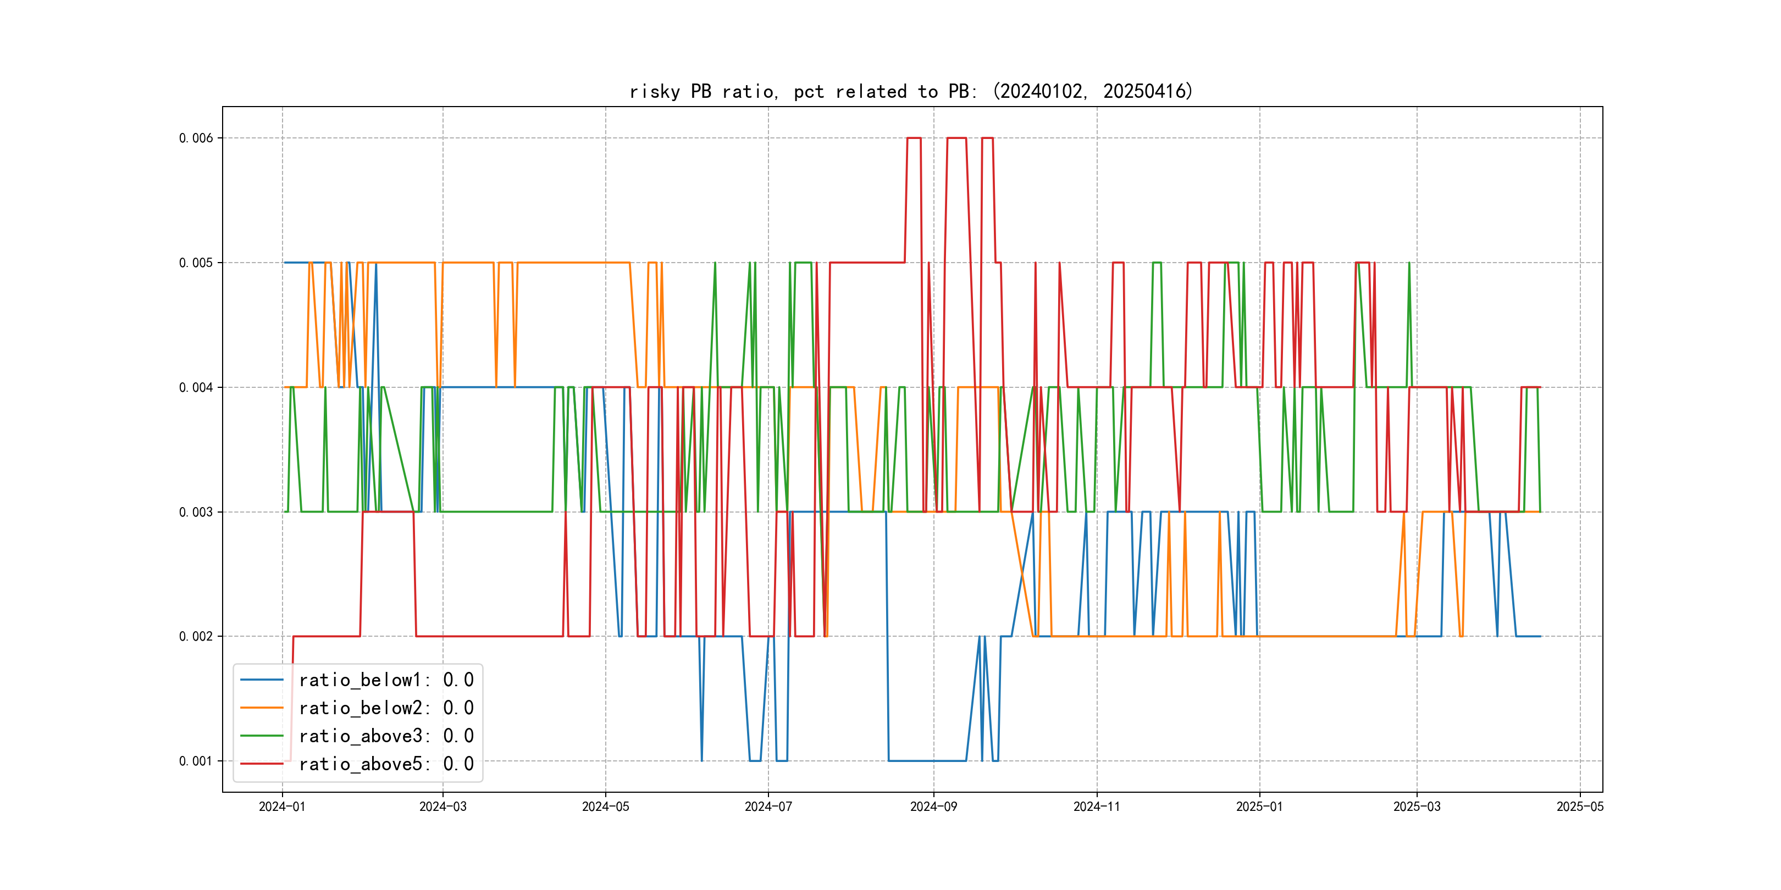Select the ratio_below2 legend label text

click(x=386, y=708)
